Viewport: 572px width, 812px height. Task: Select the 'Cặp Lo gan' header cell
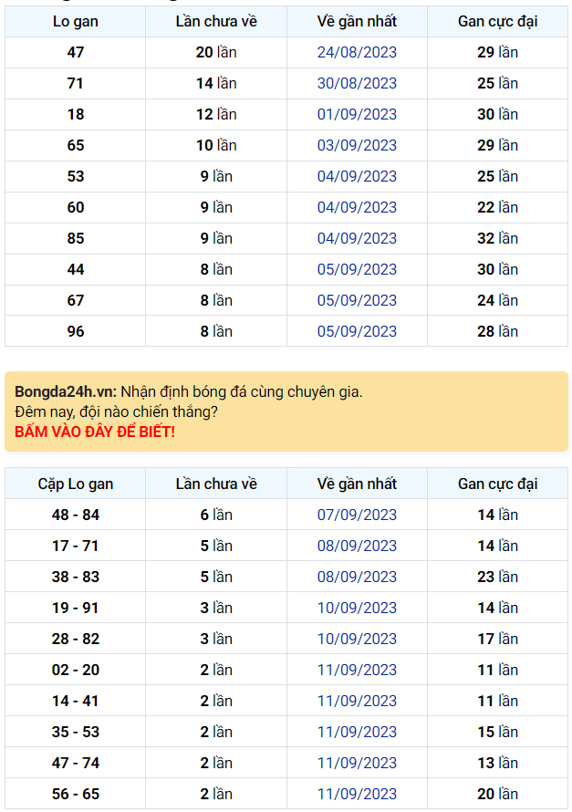point(74,484)
